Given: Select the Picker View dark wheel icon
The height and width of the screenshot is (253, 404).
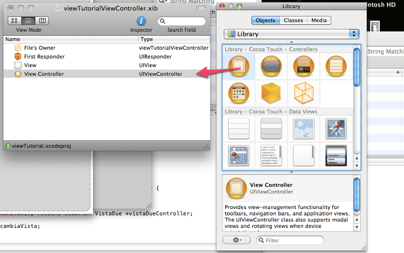Looking at the screenshot, I should [x=336, y=156].
